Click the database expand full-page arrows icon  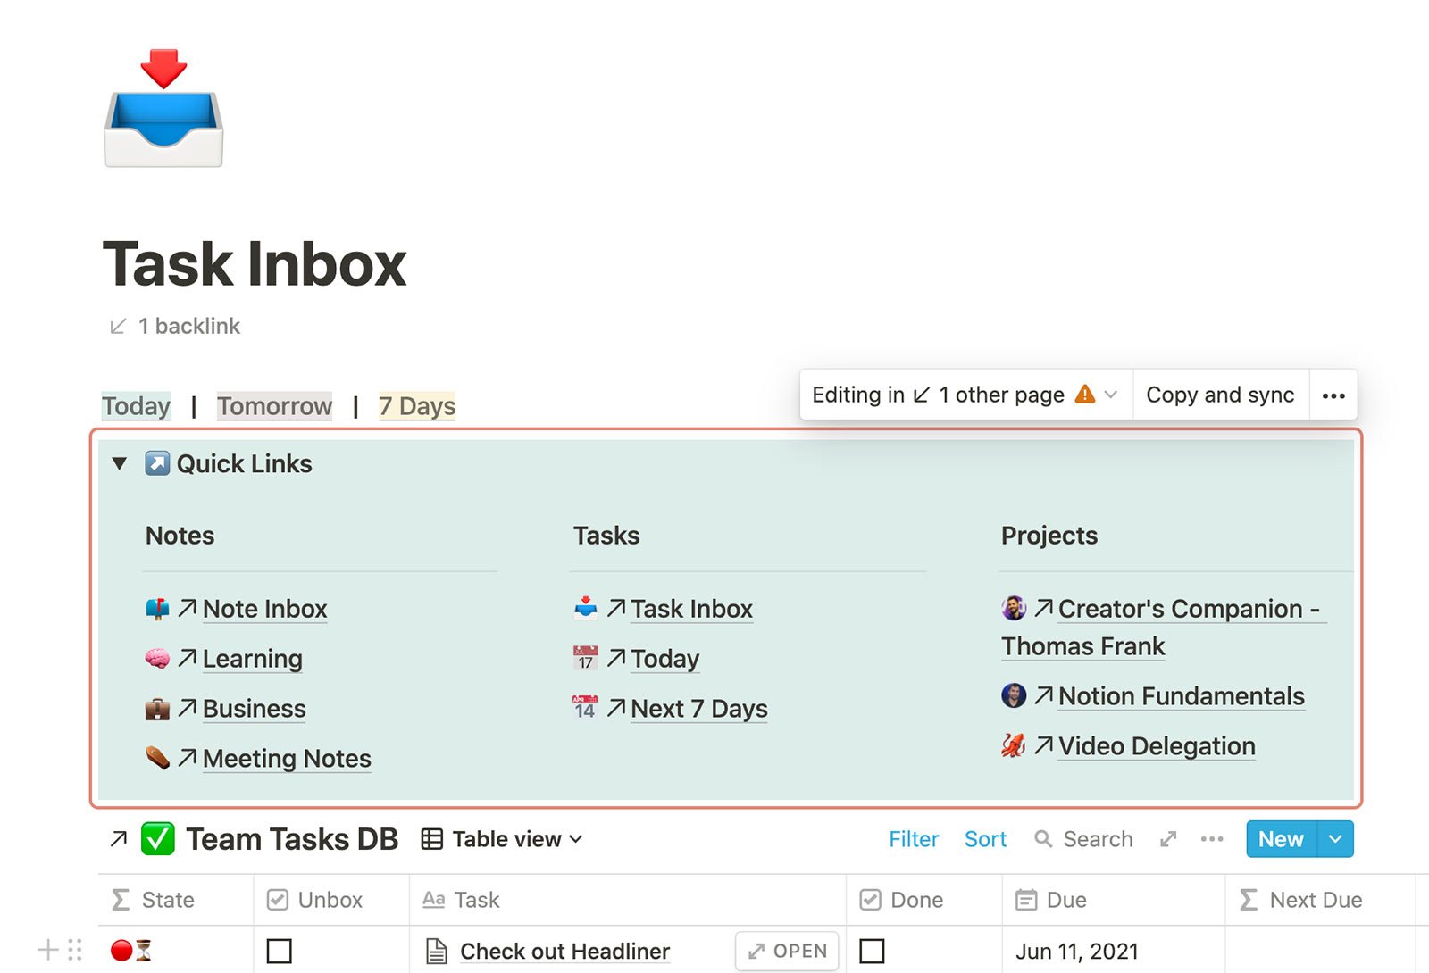coord(1167,839)
